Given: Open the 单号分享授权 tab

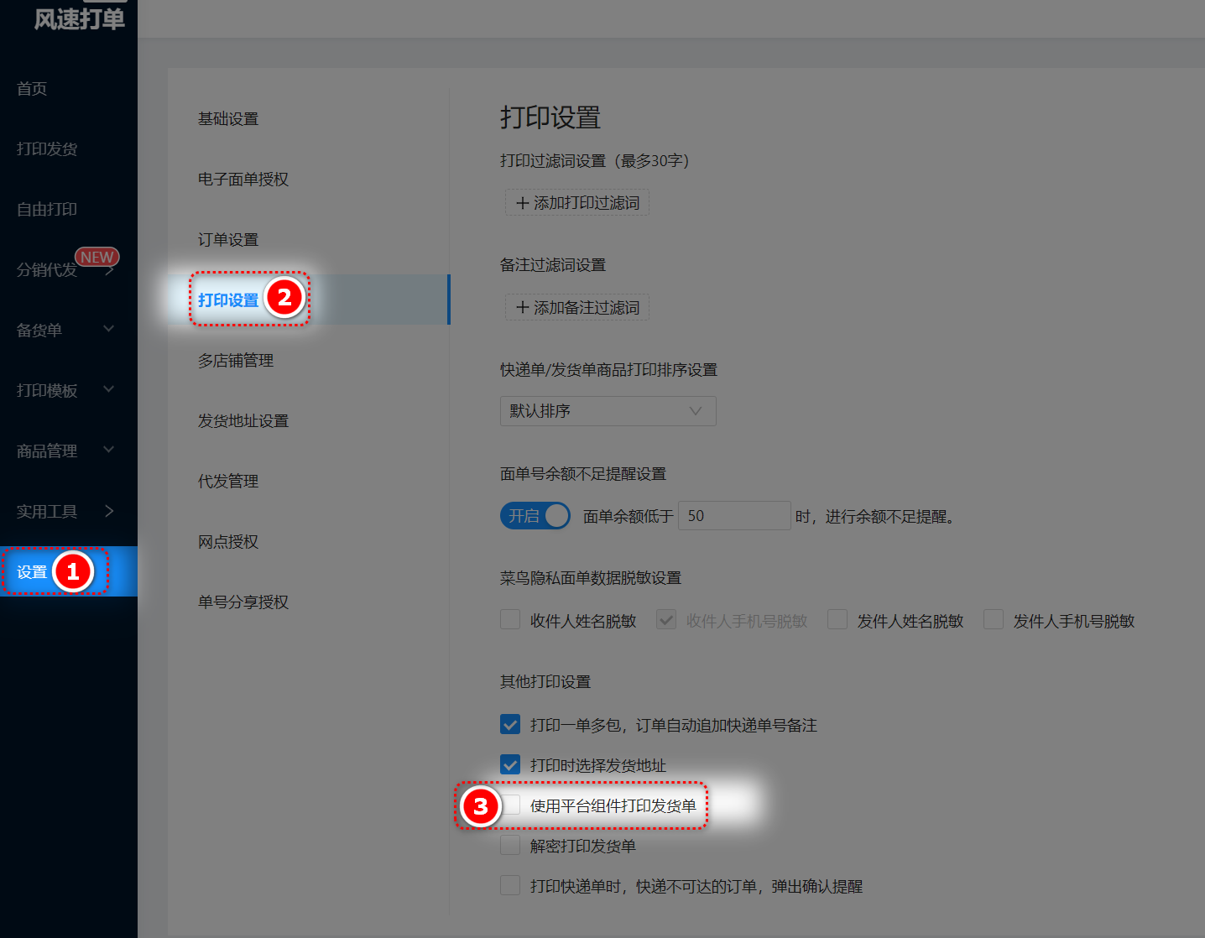Looking at the screenshot, I should pyautogui.click(x=243, y=602).
